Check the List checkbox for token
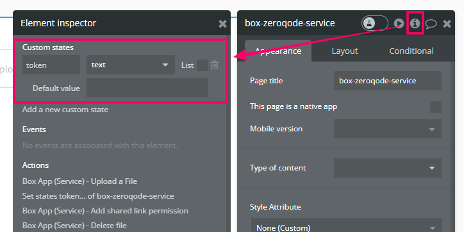This screenshot has width=464, height=232. pos(203,65)
